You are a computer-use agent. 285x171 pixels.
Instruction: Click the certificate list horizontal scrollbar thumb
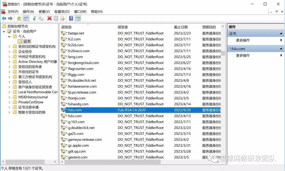(112, 162)
